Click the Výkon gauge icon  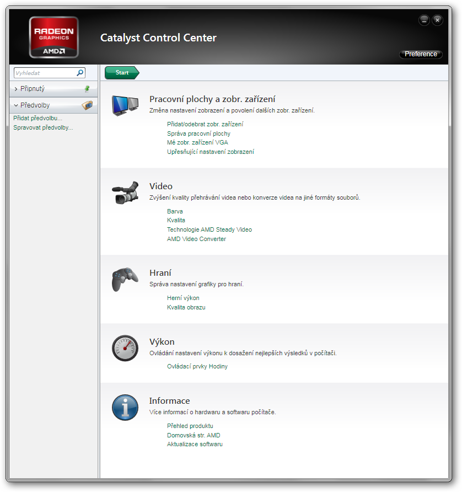tap(125, 348)
